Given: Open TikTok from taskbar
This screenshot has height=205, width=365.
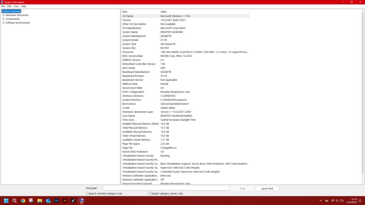Looking at the screenshot, I should [x=73, y=201].
